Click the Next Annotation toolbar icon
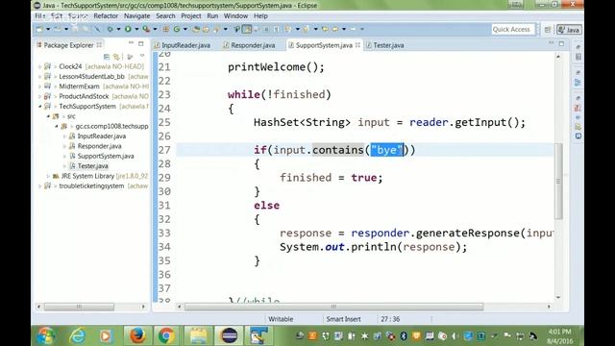The image size is (615, 346). coord(288,29)
